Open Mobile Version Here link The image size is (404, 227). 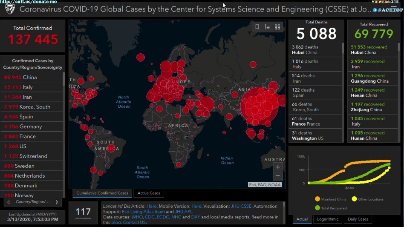[196, 206]
